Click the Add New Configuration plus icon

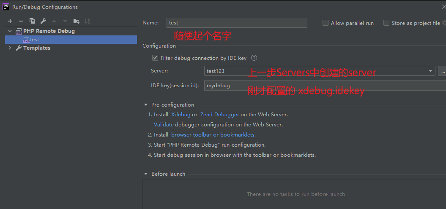click(10, 21)
